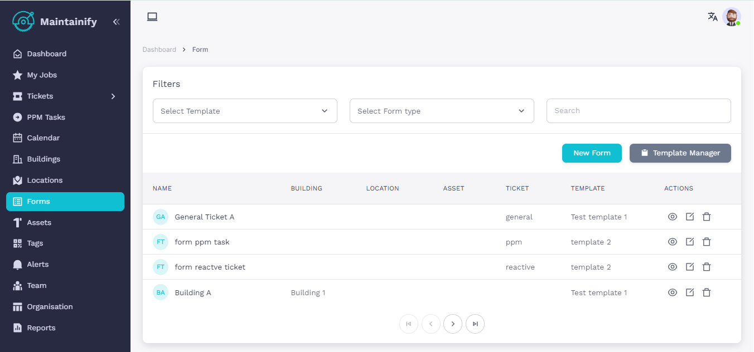The height and width of the screenshot is (352, 754).
Task: Expand the Tickets sidebar submenu
Action: pos(113,96)
